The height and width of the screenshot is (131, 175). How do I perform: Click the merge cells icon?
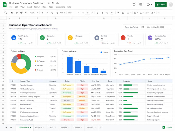pyautogui.click(x=128, y=13)
